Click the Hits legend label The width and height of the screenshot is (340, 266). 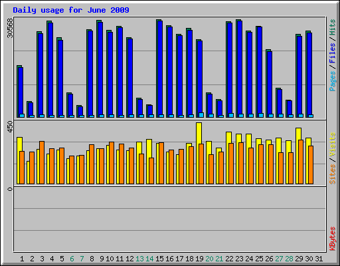coord(332,27)
